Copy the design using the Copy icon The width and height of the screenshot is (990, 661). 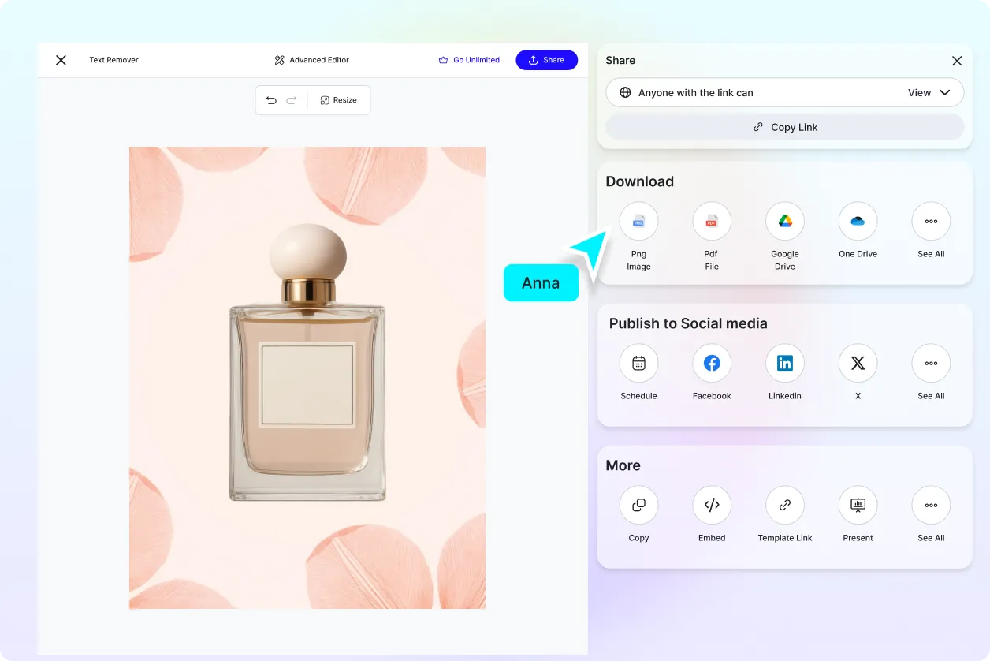(638, 505)
